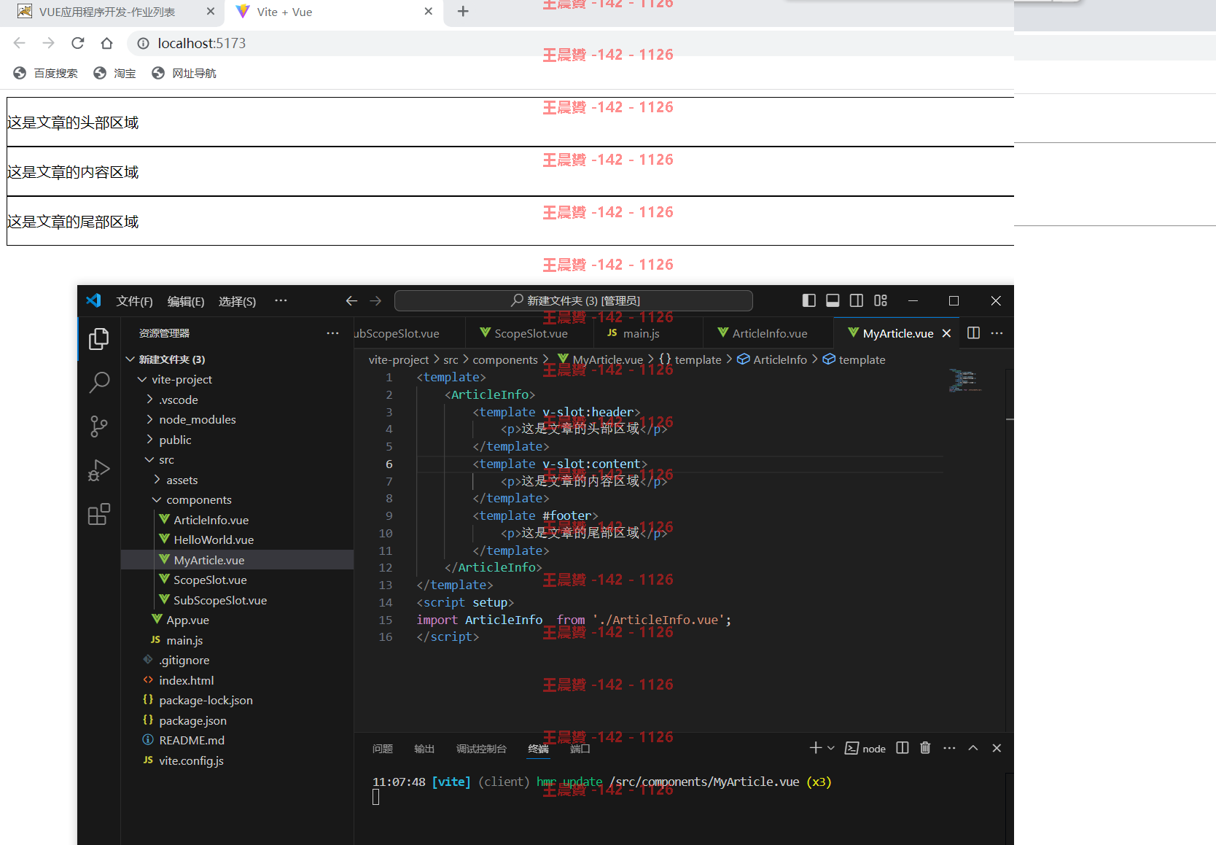Reload the browser page
Image resolution: width=1216 pixels, height=845 pixels.
tap(78, 43)
